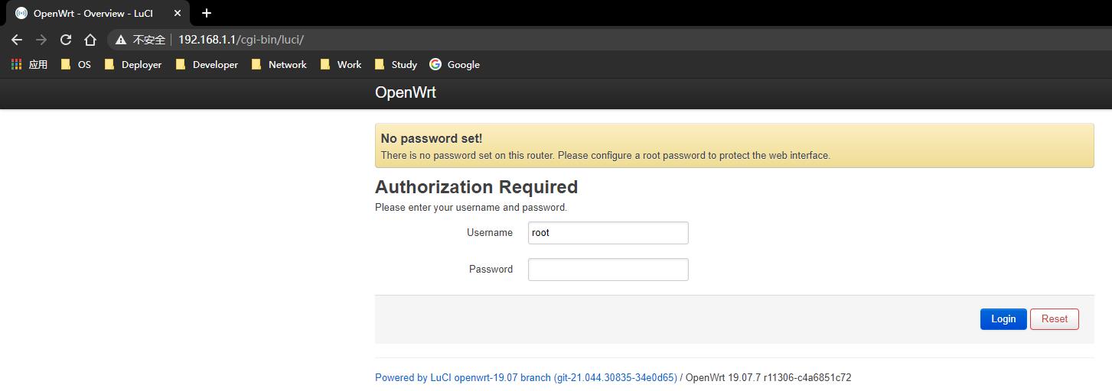Viewport: 1112px width, 391px height.
Task: Click the not-secure warning triangle icon
Action: point(121,40)
